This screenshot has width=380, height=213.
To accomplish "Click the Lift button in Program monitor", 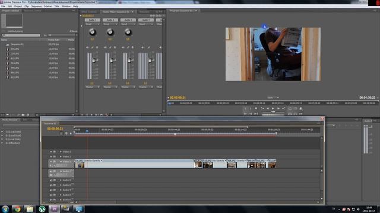I will (x=290, y=114).
